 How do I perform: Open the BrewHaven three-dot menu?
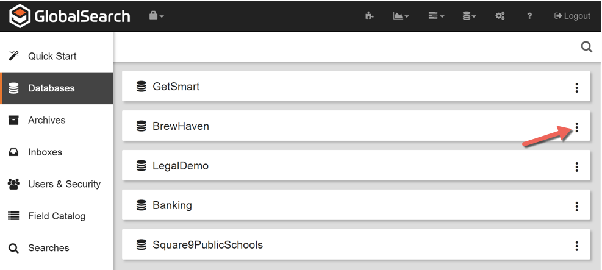(576, 127)
